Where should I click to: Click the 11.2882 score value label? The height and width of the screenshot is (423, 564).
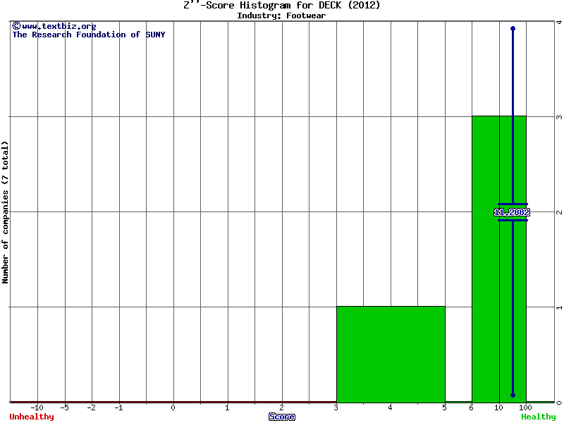tap(512, 212)
